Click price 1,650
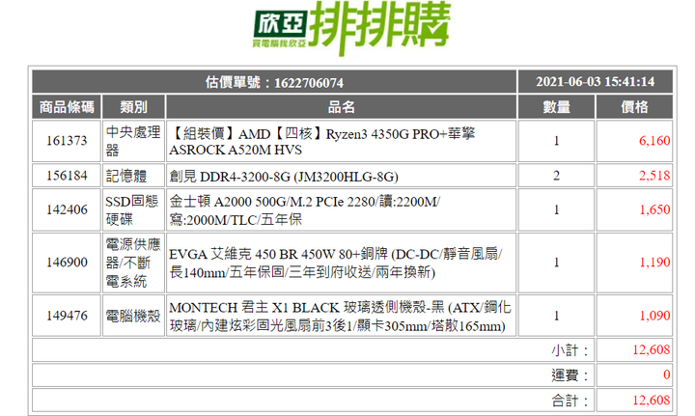Screen dimensions: 695x416 click(654, 209)
